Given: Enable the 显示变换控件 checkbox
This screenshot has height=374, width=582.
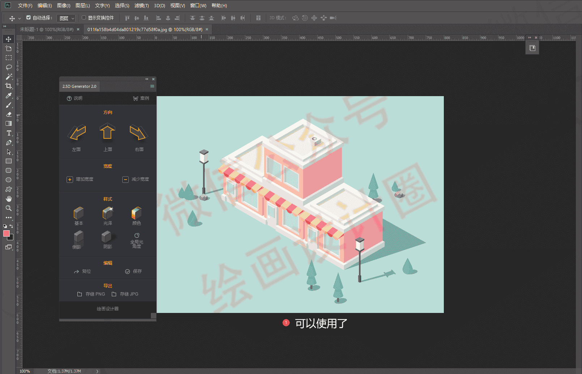Looking at the screenshot, I should [84, 17].
